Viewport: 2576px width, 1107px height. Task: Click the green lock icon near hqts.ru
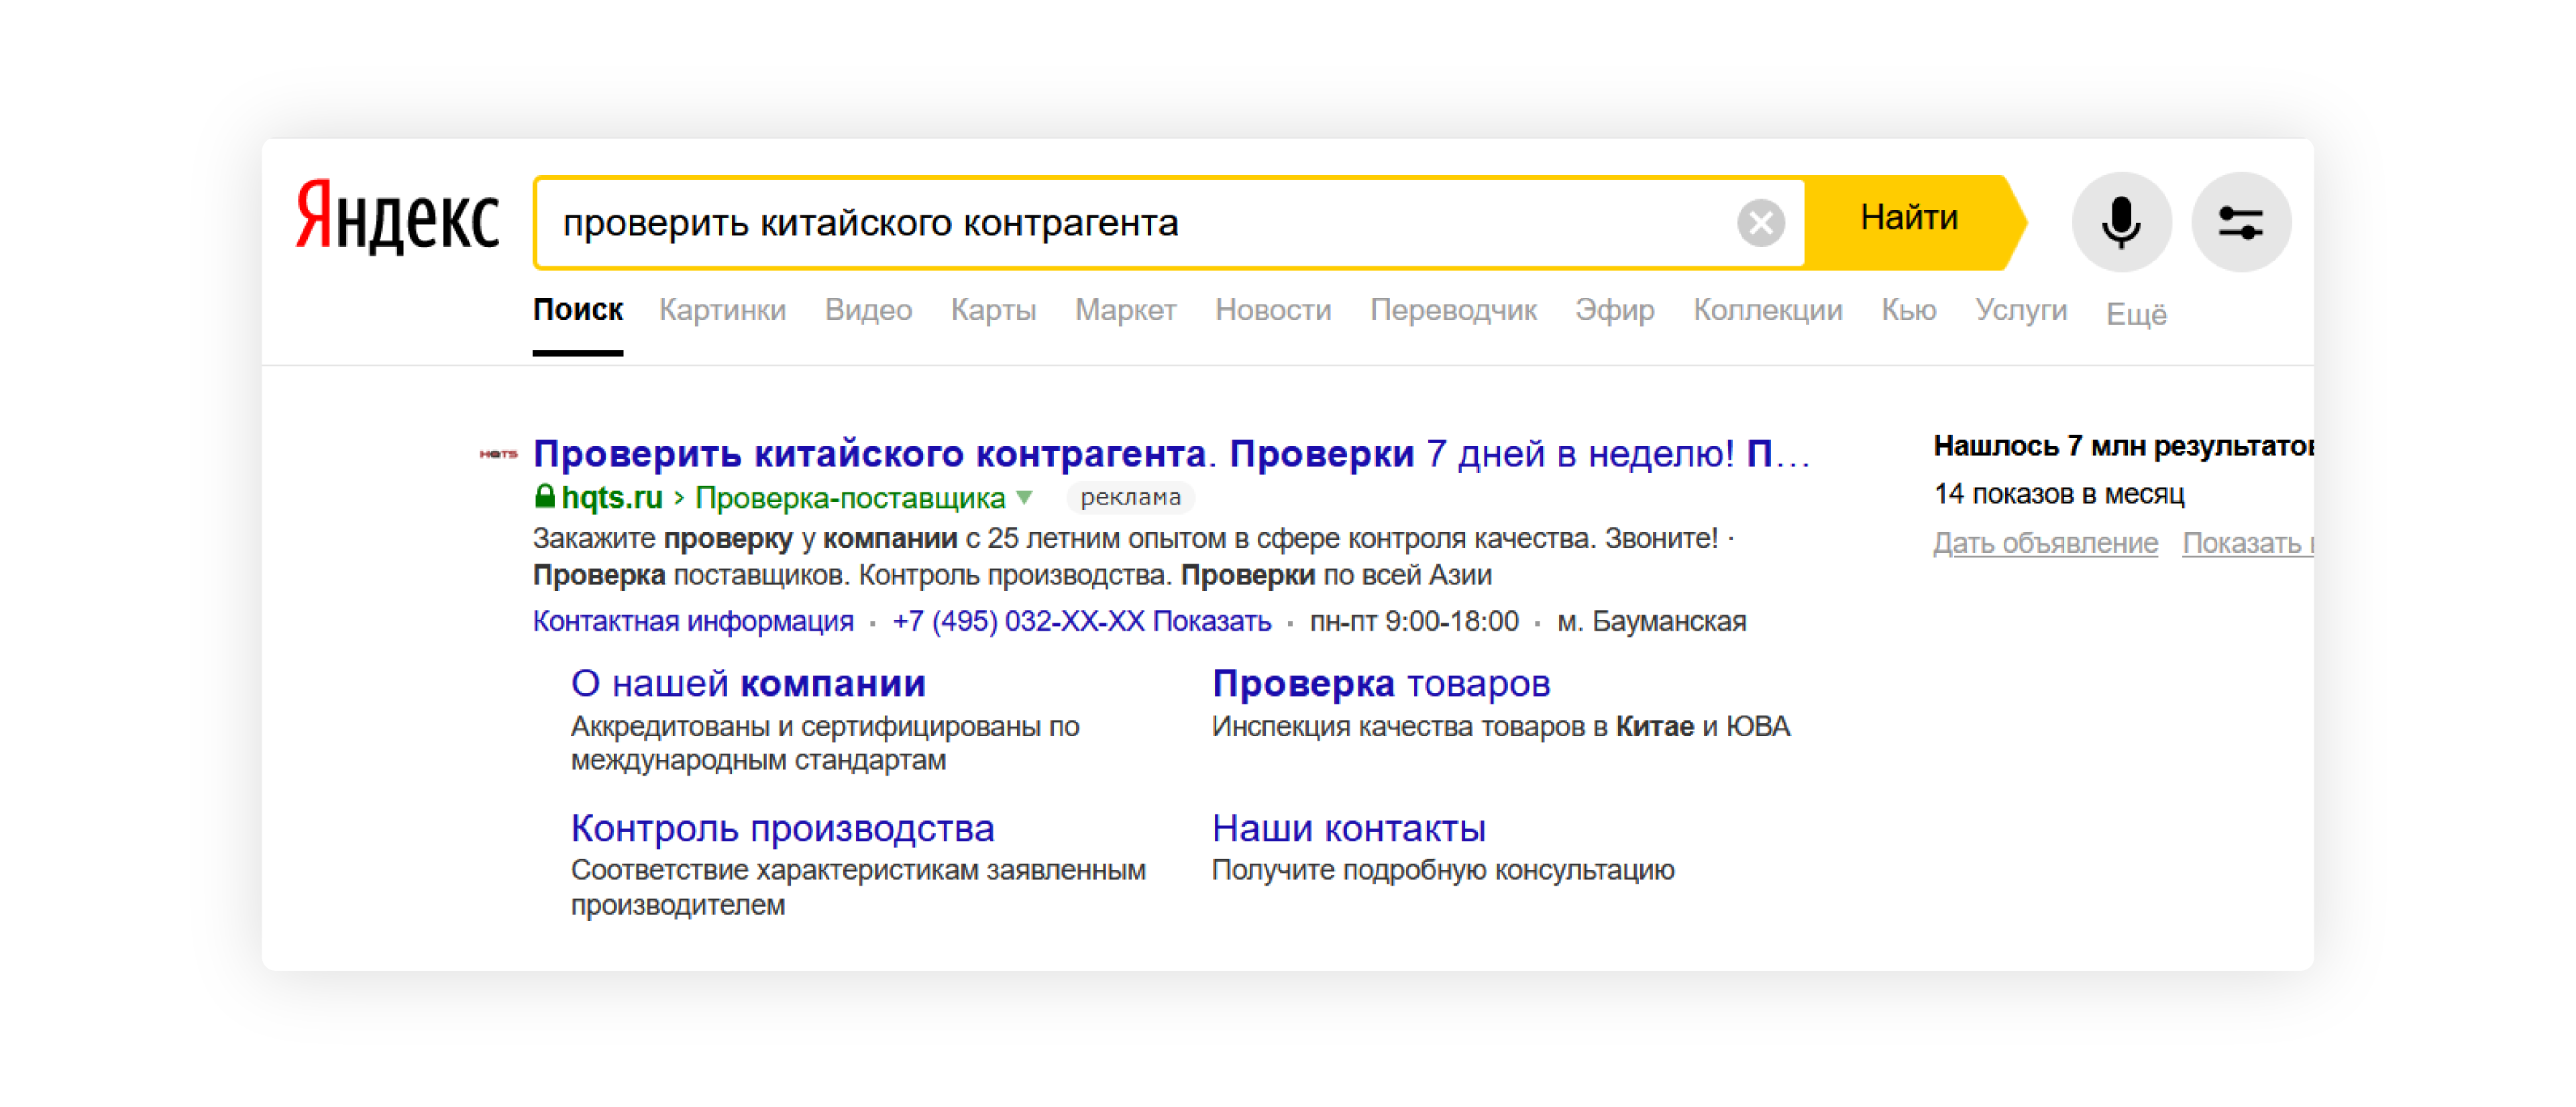coord(545,496)
